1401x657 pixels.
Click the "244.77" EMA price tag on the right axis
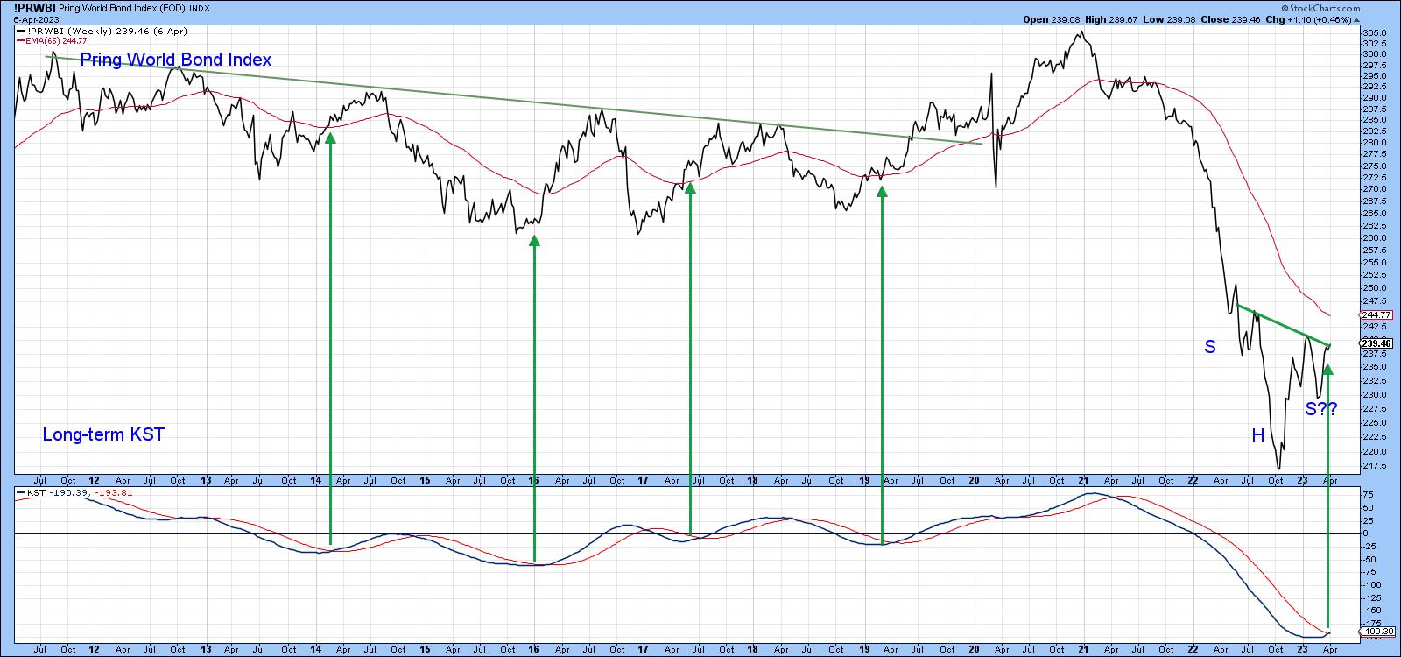(x=1376, y=315)
